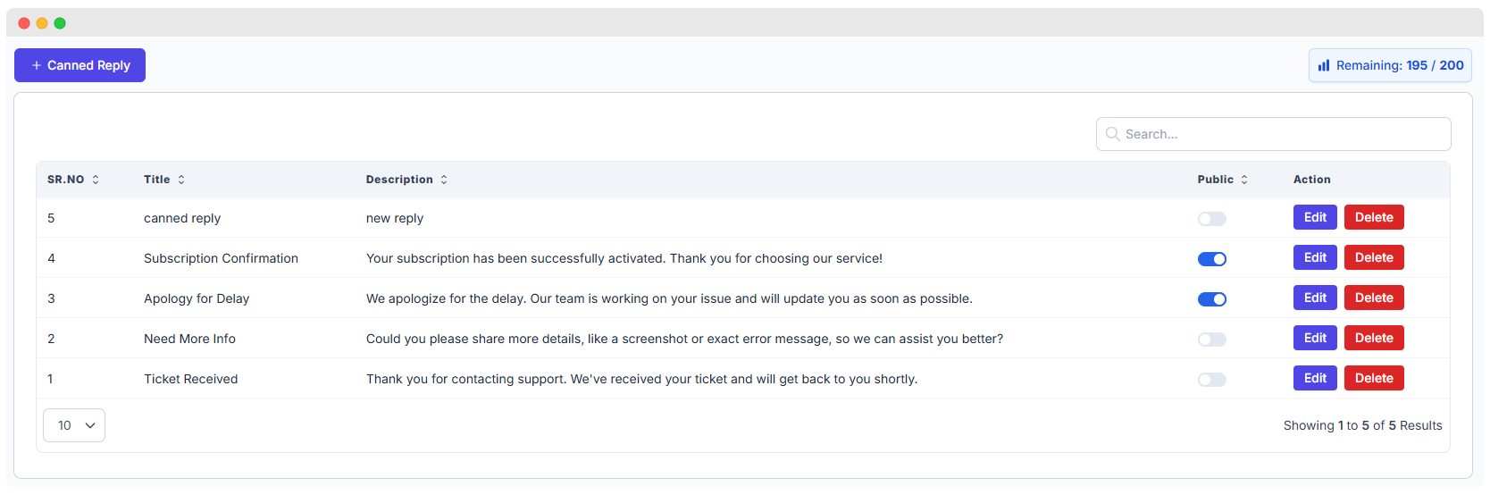Sort table by SR.NO column arrows
The height and width of the screenshot is (495, 1490).
[x=96, y=180]
